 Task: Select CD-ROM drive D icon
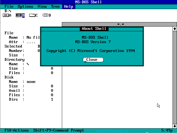(47, 15)
